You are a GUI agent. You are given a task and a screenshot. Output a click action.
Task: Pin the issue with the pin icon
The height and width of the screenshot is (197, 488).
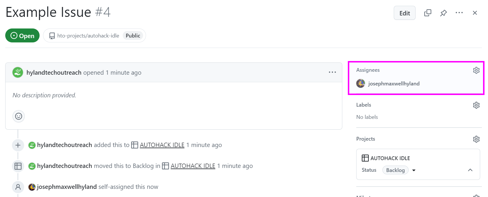(443, 13)
